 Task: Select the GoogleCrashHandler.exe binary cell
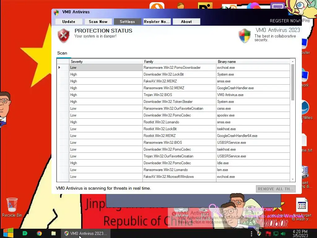[x=253, y=88]
